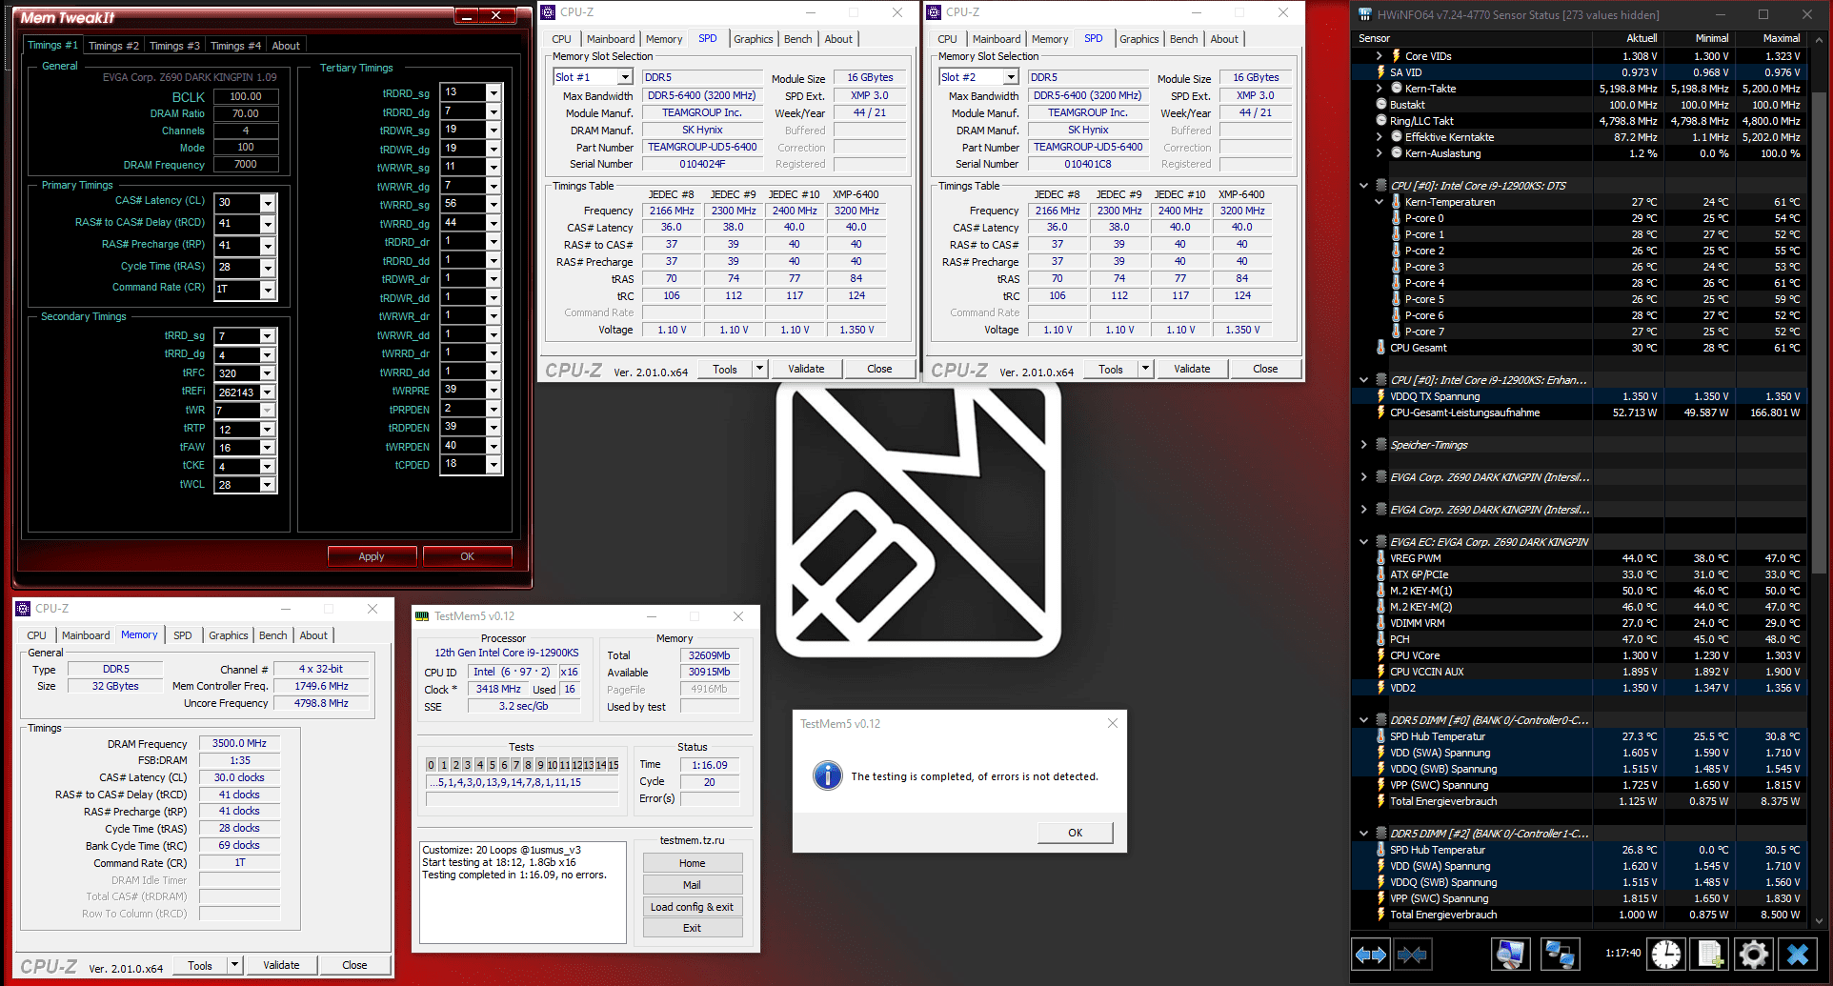
Task: Click the thermometer icon beside VREG PWM
Action: 1380,558
